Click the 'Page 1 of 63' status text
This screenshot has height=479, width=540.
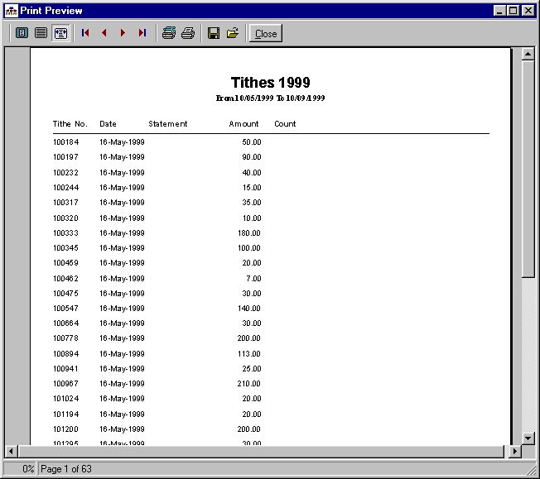(66, 469)
